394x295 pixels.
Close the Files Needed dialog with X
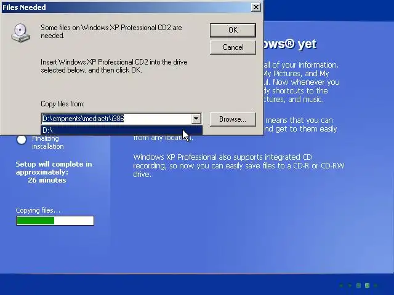pyautogui.click(x=256, y=7)
